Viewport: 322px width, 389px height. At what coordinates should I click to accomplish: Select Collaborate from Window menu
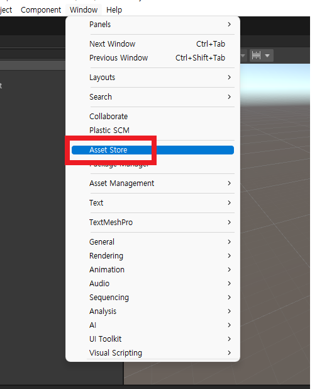(153, 117)
